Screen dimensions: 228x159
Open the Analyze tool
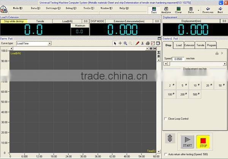click(x=166, y=10)
